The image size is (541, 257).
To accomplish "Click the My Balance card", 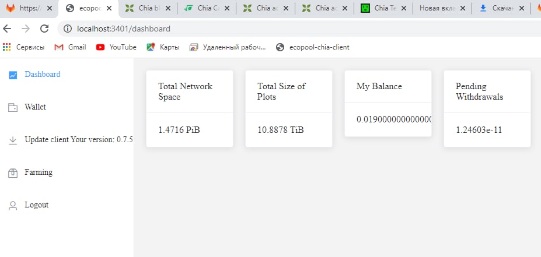I will click(x=388, y=104).
